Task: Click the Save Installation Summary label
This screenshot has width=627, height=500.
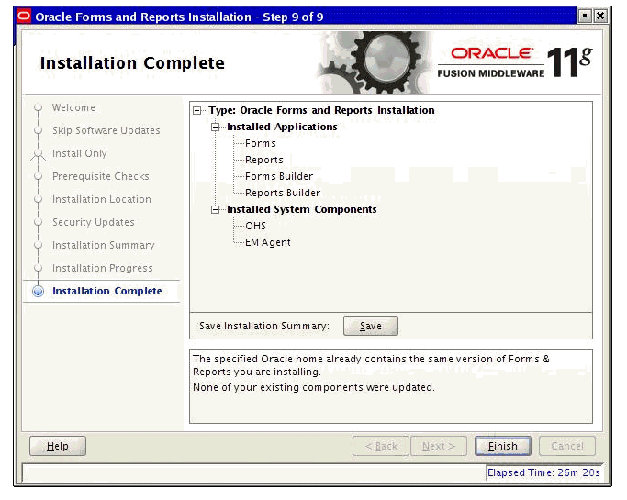Action: pyautogui.click(x=263, y=326)
